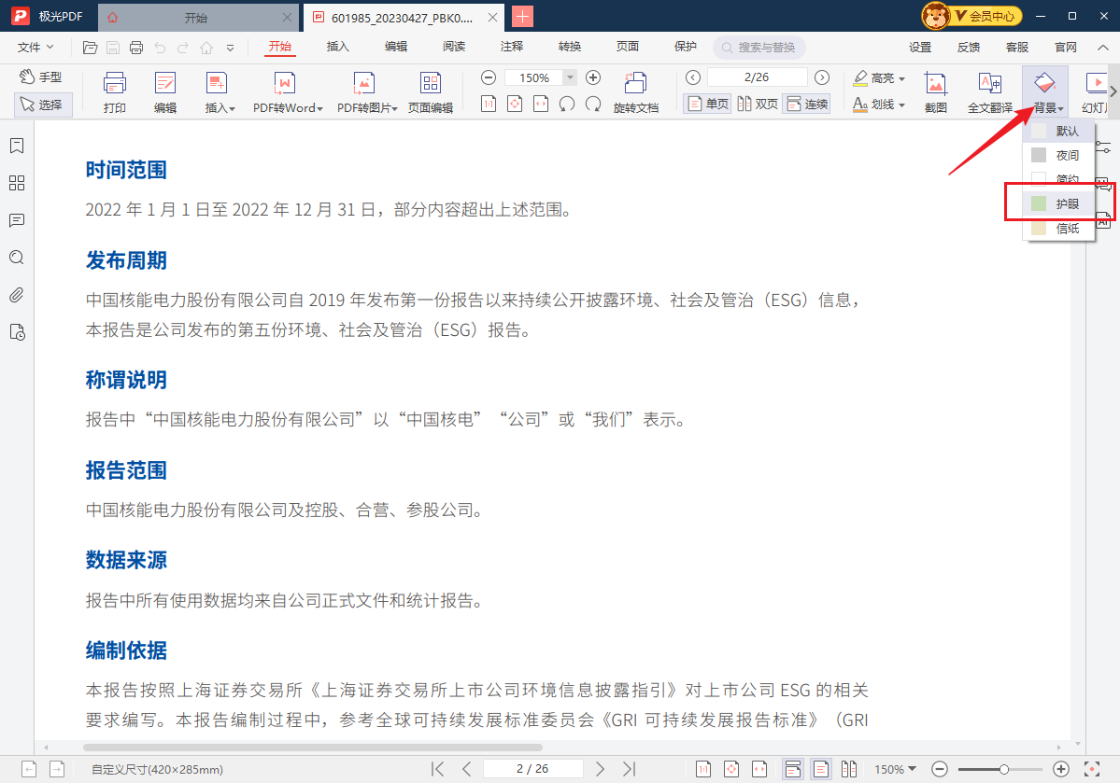Toggle 双页 double page view
The width and height of the screenshot is (1120, 783).
(757, 105)
